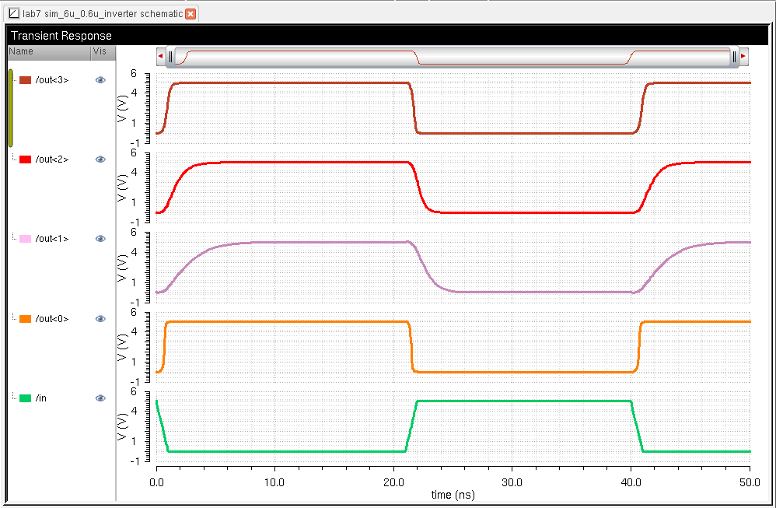The image size is (776, 508).
Task: Click the time (ns) axis label
Action: coord(453,495)
